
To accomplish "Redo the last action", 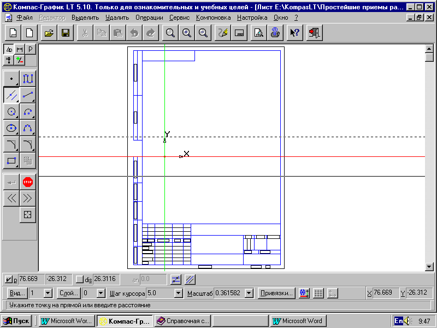I will click(151, 33).
